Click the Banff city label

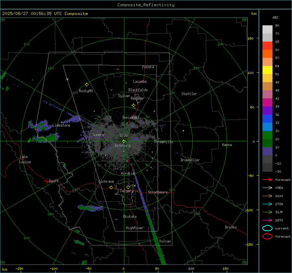tap(54, 181)
